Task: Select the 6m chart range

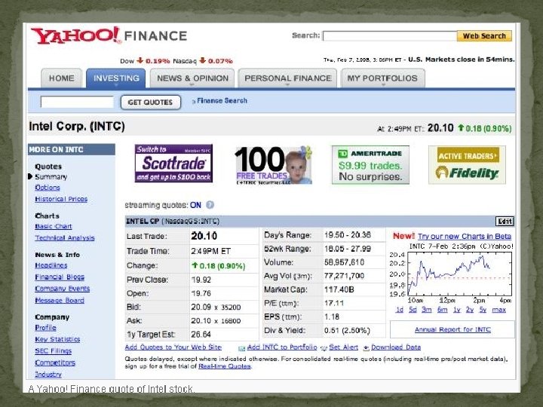Action: (442, 310)
